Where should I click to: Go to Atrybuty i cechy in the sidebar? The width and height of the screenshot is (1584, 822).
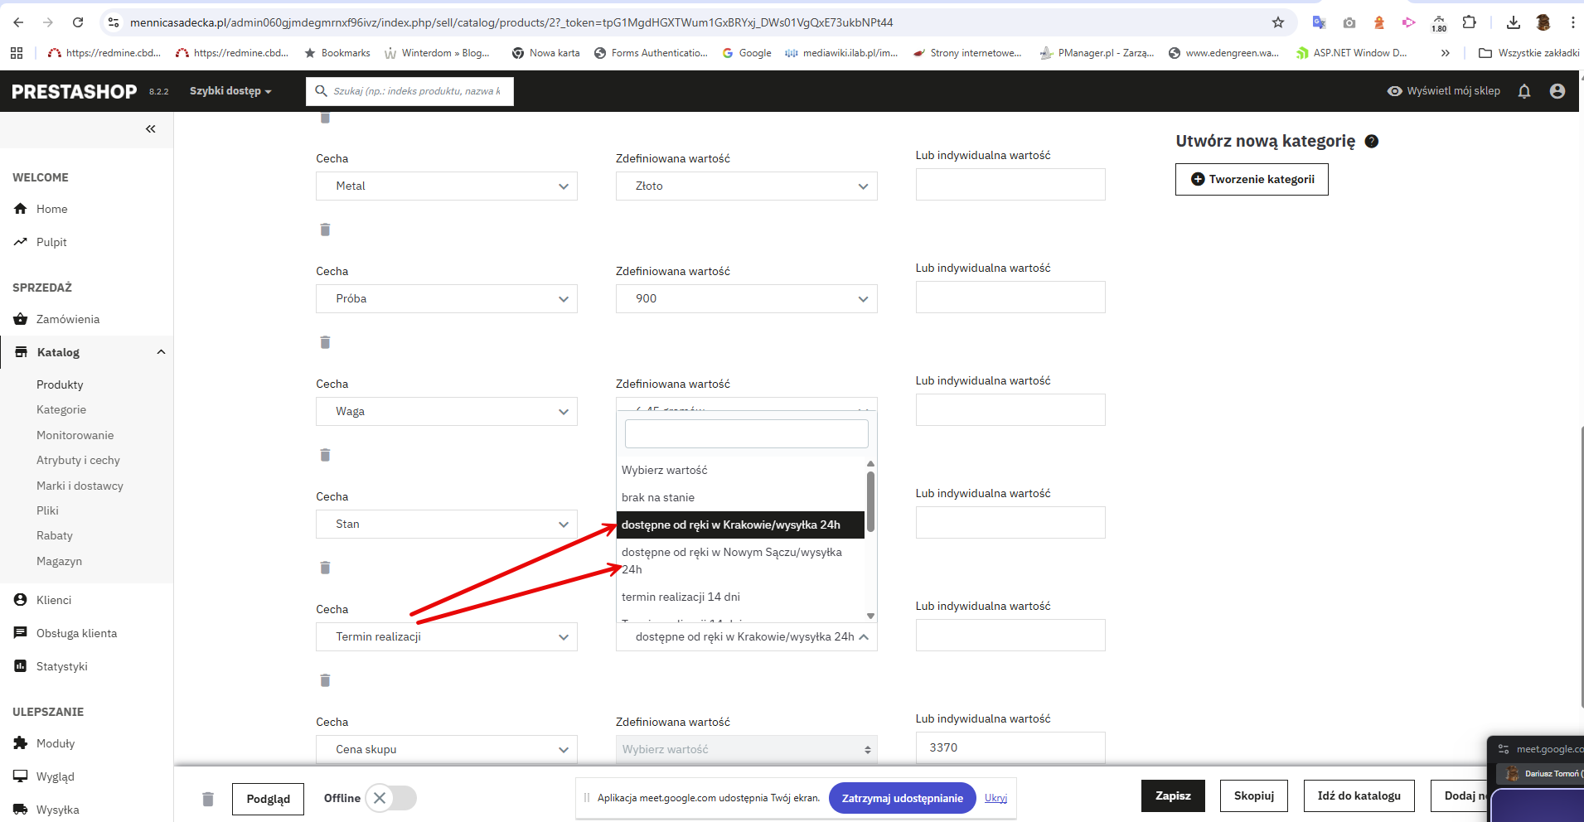[78, 460]
